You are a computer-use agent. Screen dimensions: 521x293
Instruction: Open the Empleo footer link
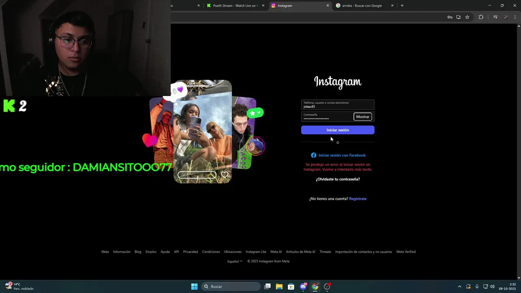point(151,251)
